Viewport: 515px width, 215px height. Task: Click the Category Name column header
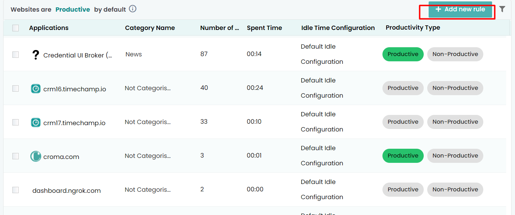click(x=150, y=28)
